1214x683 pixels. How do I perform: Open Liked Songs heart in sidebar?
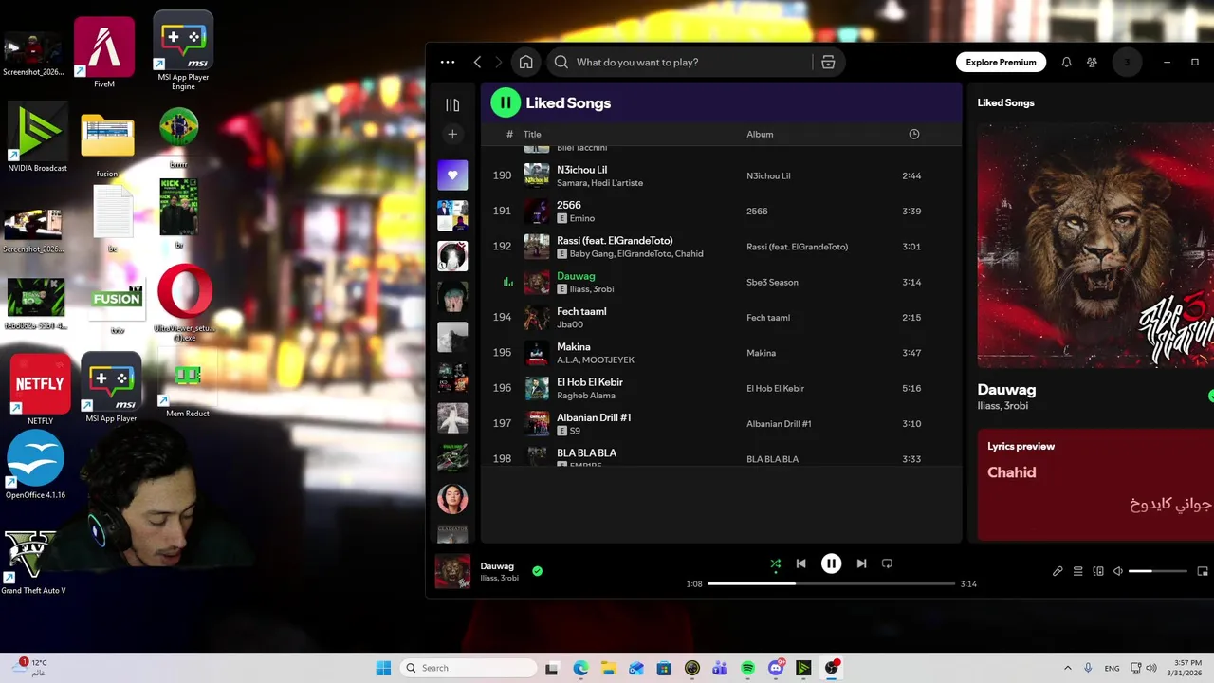pyautogui.click(x=452, y=175)
